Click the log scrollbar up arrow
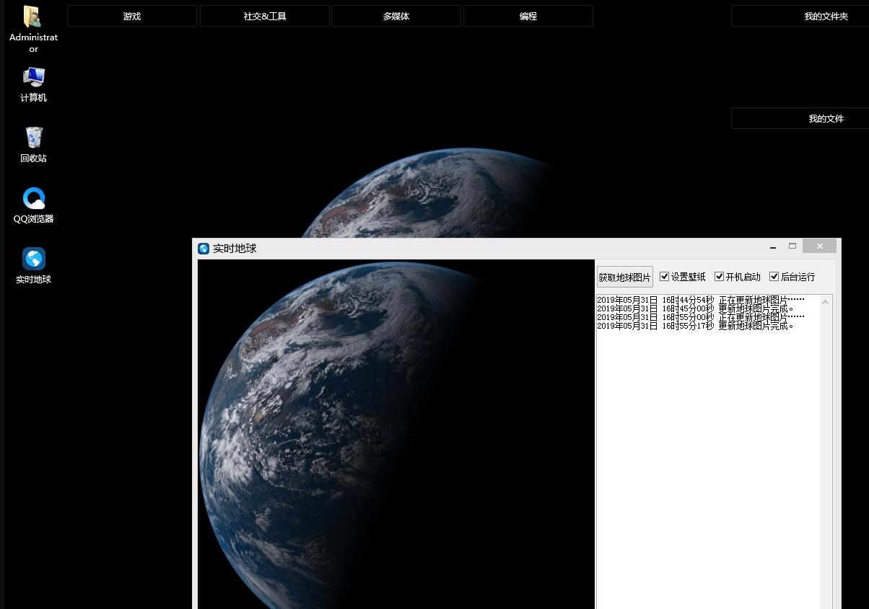 coord(826,302)
